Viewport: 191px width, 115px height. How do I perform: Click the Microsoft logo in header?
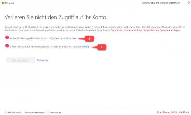click(8, 3)
